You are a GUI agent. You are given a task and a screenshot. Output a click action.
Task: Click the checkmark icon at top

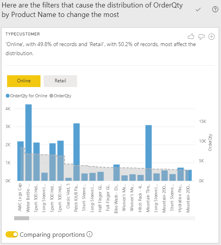click(x=198, y=10)
